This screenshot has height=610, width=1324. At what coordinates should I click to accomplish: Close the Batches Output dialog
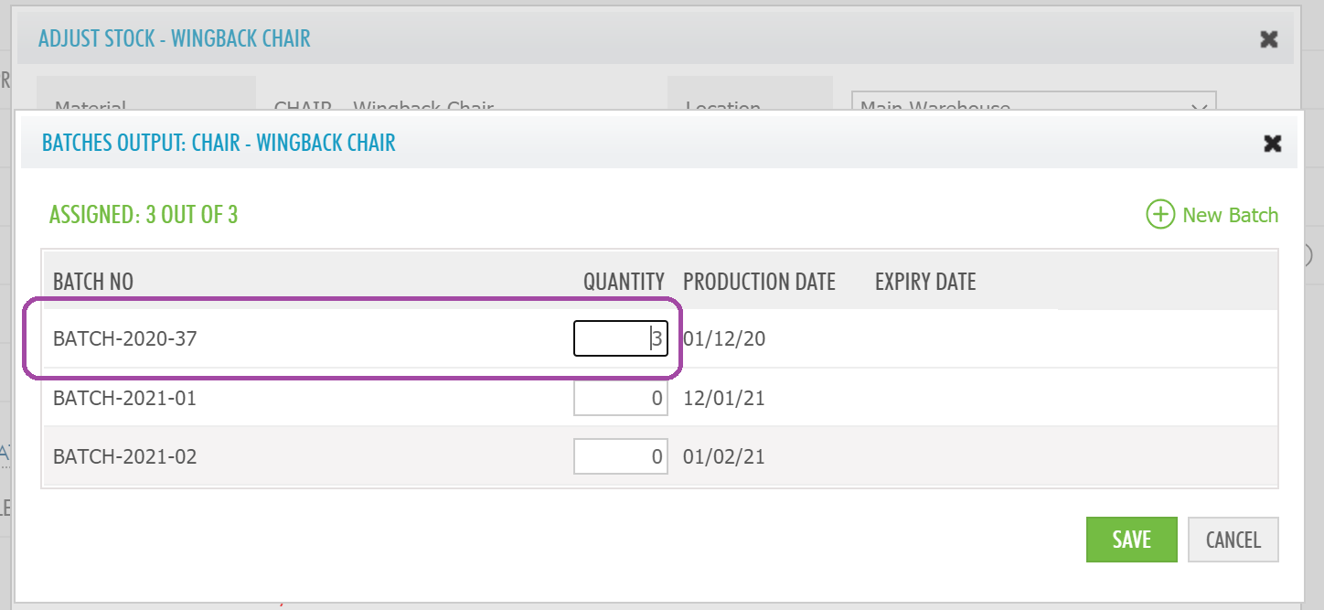1272,143
